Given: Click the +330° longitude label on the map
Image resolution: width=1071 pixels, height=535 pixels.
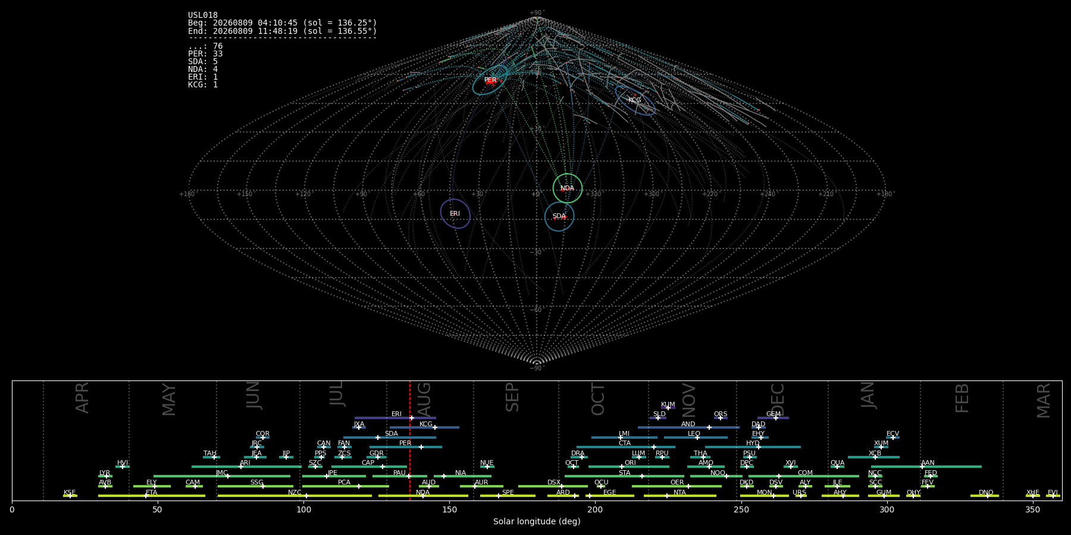Looking at the screenshot, I should (x=593, y=194).
